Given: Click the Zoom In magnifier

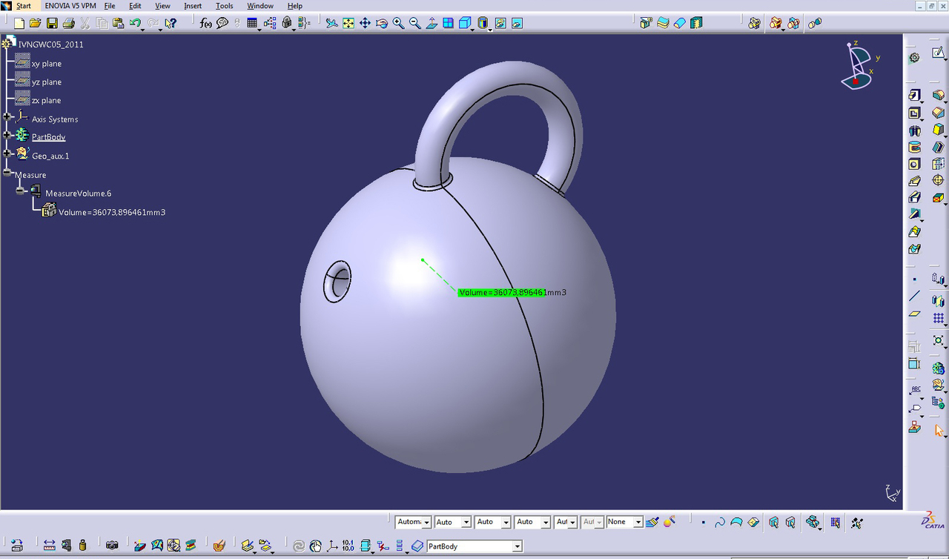Looking at the screenshot, I should tap(398, 23).
